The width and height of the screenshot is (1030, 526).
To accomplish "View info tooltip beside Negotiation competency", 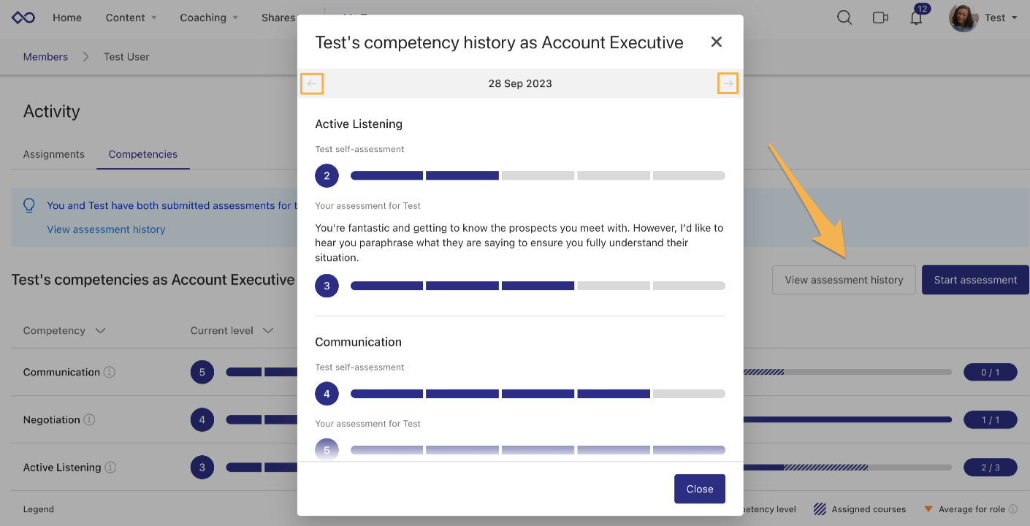I will [89, 419].
